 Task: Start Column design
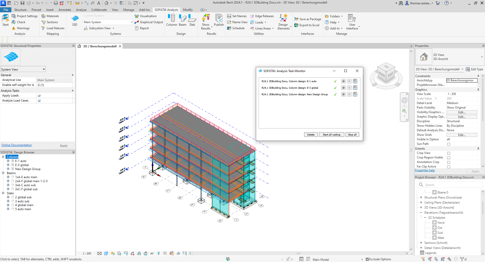point(172,20)
